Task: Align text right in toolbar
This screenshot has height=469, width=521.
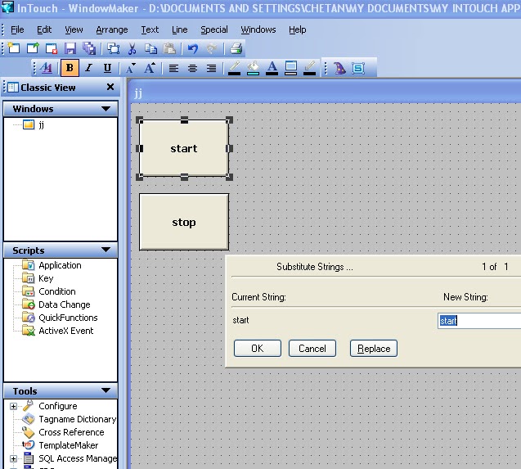Action: (211, 68)
